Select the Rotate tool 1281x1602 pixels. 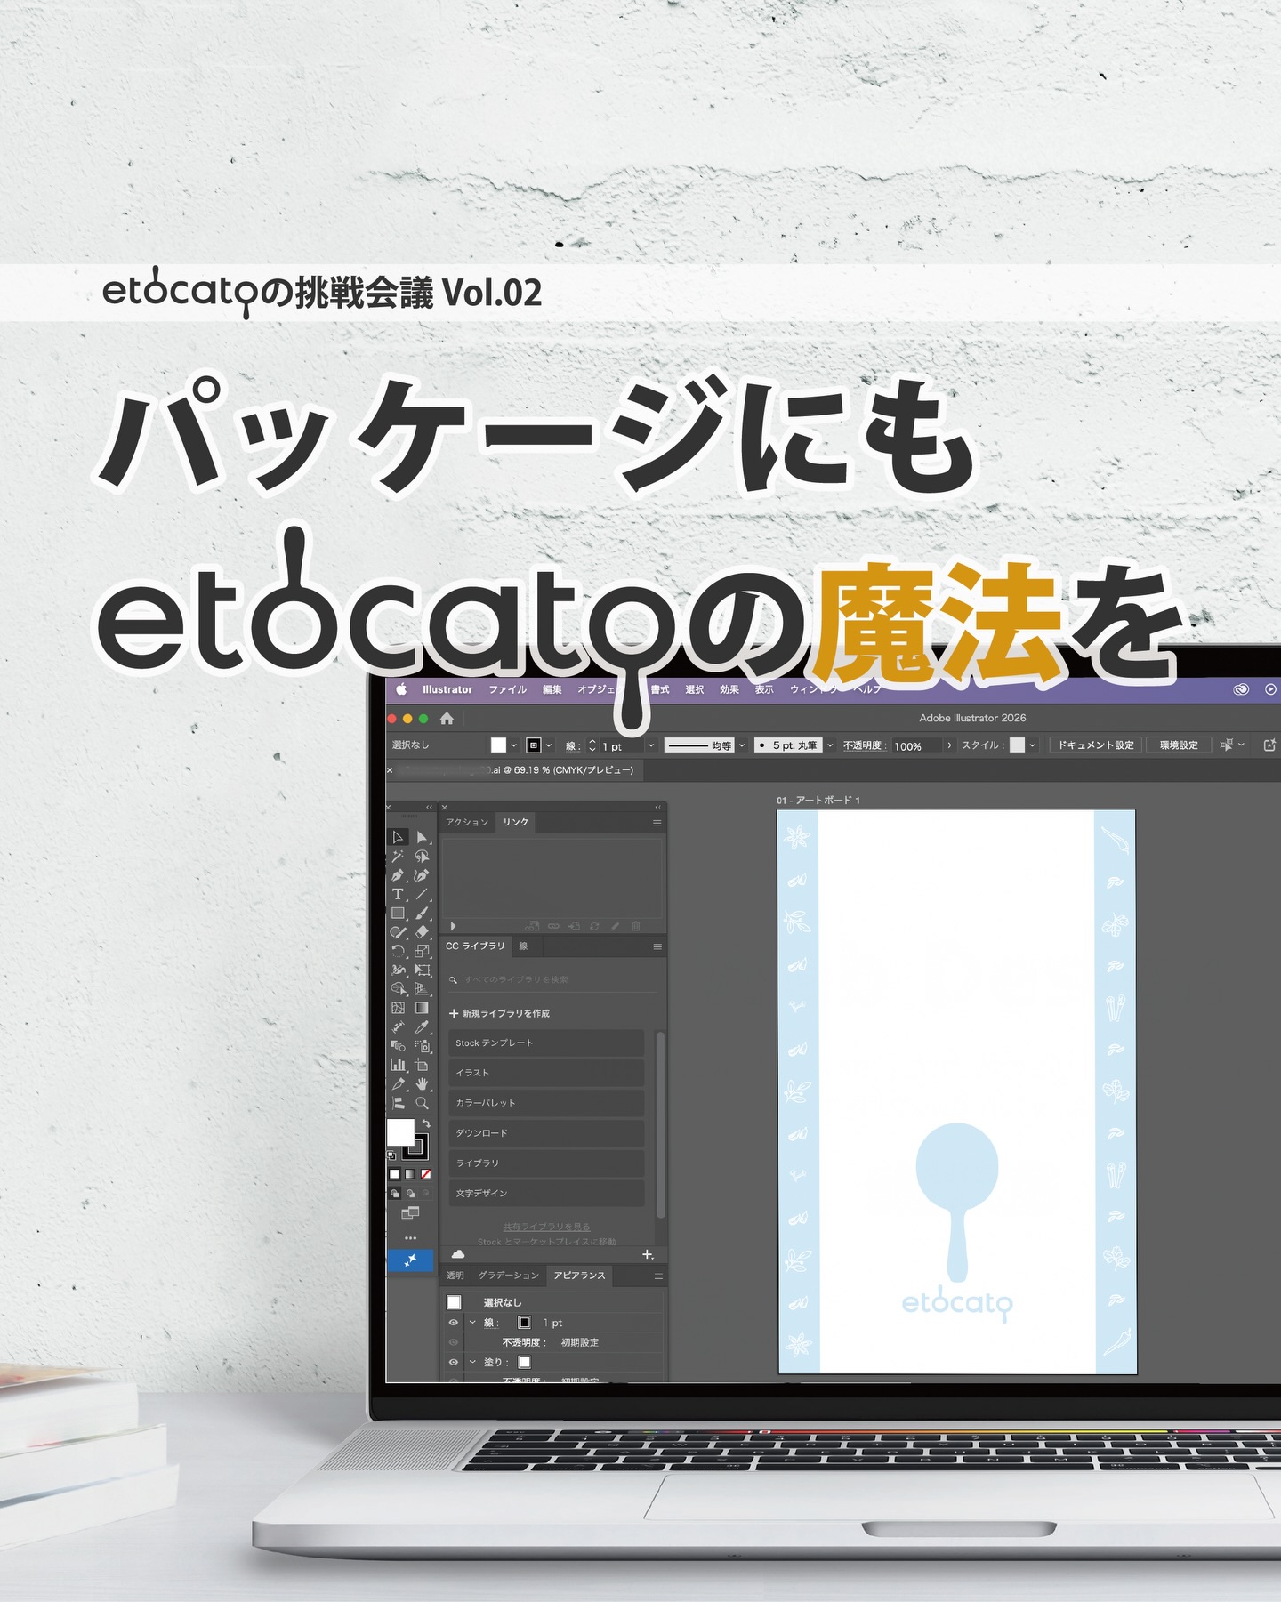[398, 950]
